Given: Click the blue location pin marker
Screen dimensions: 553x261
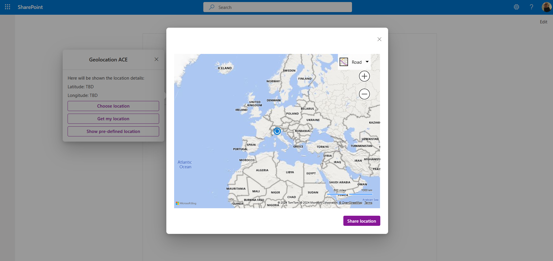Looking at the screenshot, I should click(277, 131).
